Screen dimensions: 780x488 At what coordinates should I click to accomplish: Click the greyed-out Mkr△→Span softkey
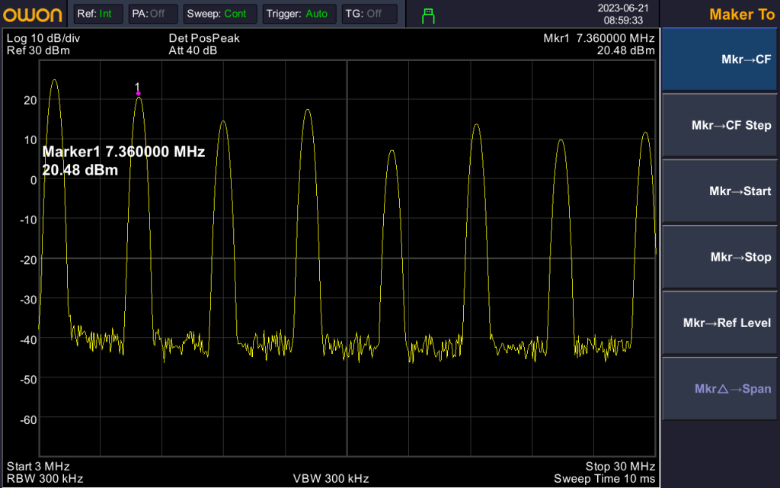tap(719, 389)
